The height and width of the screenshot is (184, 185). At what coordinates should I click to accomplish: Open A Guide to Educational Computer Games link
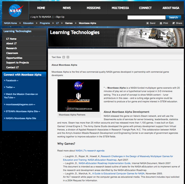click(118, 174)
